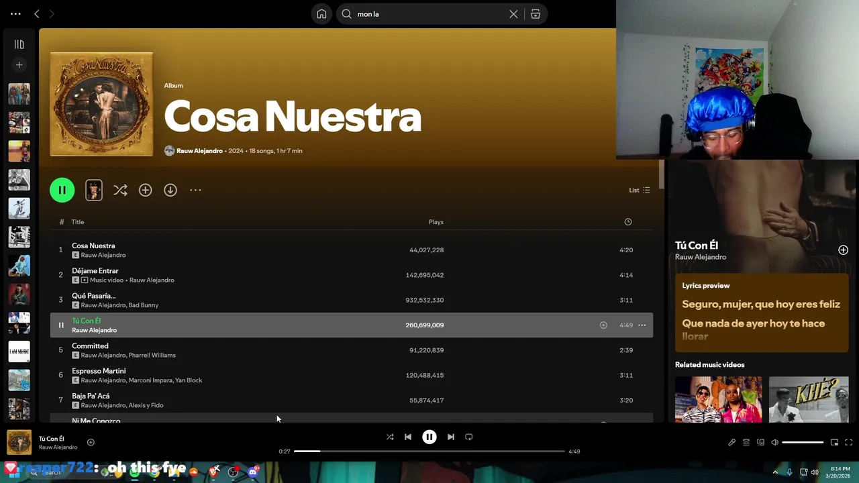Open the lyrics microphone icon

[x=731, y=442]
